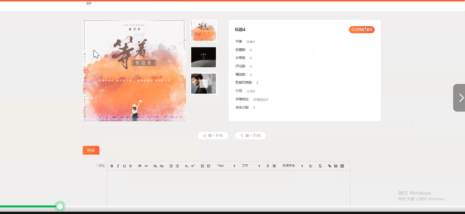Screen dimensions: 465x214
Task: Insert an ordered numbered list
Action: pyautogui.click(x=171, y=166)
